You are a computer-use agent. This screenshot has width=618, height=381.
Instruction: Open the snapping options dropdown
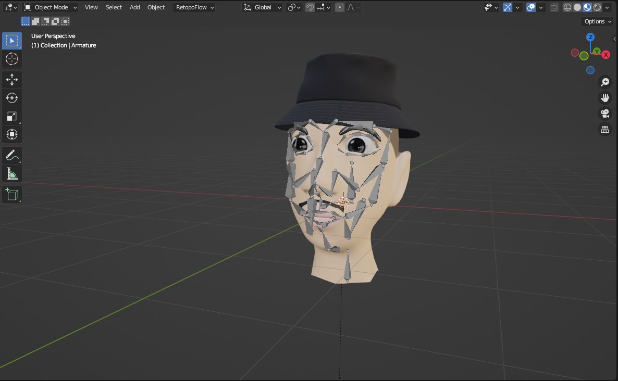coord(324,7)
